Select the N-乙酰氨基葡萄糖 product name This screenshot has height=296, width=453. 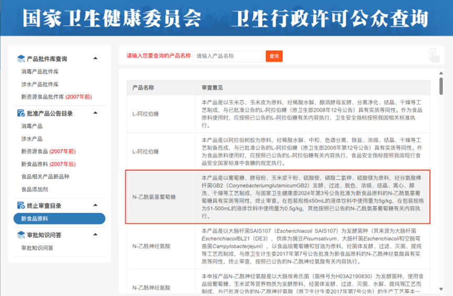click(154, 197)
